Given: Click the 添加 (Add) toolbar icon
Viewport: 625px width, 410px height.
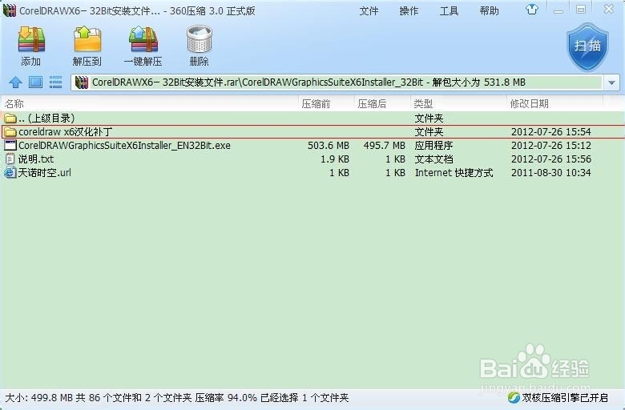Looking at the screenshot, I should click(x=31, y=39).
